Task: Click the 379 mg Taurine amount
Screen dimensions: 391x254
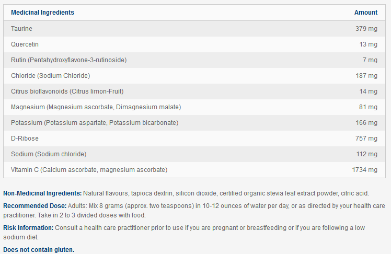Action: point(366,29)
